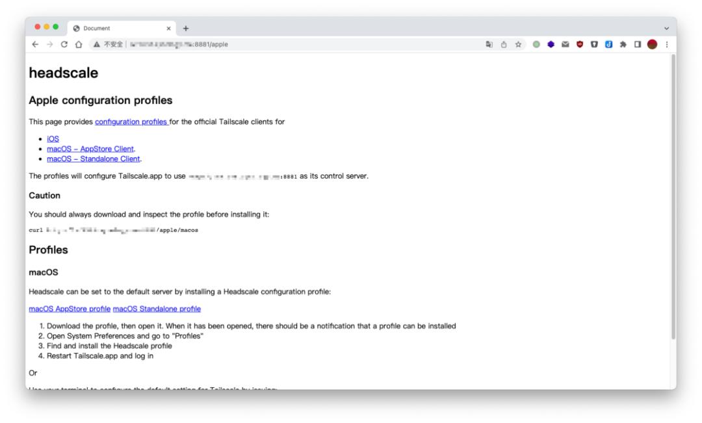Image resolution: width=702 pixels, height=423 pixels.
Task: Download the macOS AppStore profile
Action: [x=70, y=309]
